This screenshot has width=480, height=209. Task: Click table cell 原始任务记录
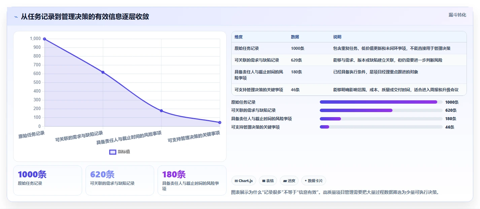[x=247, y=48]
